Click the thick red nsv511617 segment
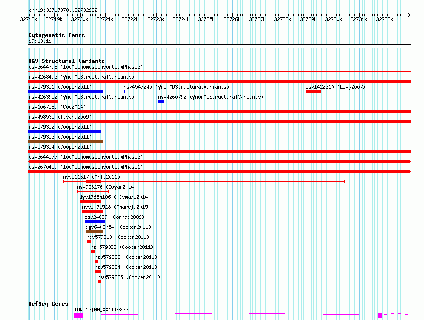 93,182
